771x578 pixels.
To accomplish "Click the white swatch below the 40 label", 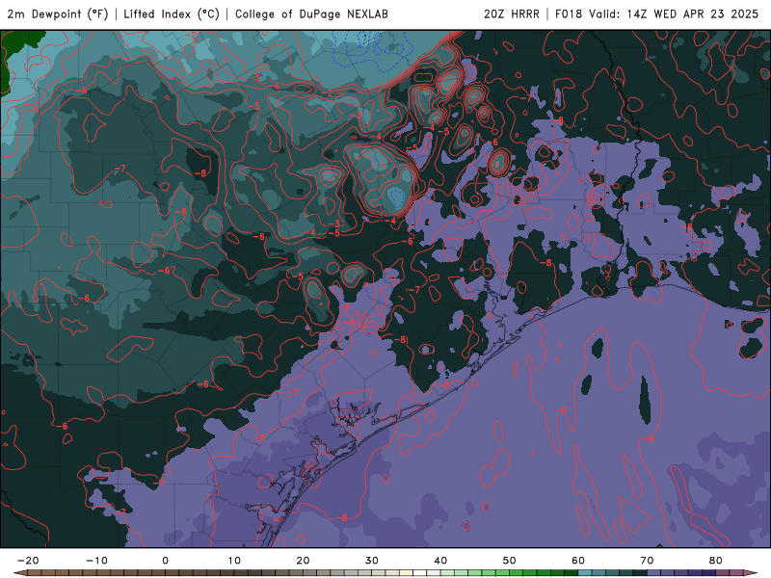I will tap(434, 573).
